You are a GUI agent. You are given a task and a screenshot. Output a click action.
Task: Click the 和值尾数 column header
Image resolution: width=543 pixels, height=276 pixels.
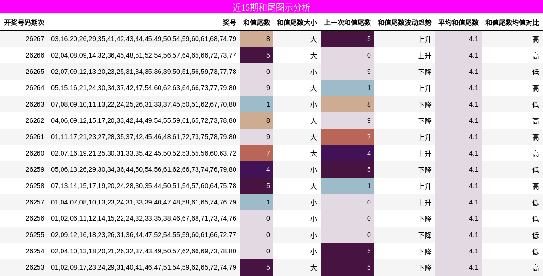(x=256, y=23)
